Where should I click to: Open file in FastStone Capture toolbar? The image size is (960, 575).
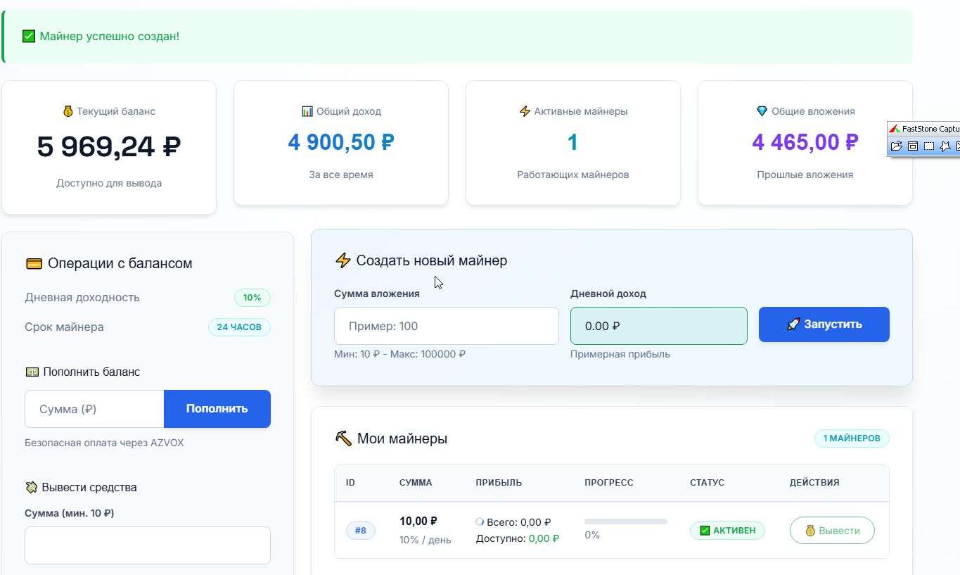897,146
